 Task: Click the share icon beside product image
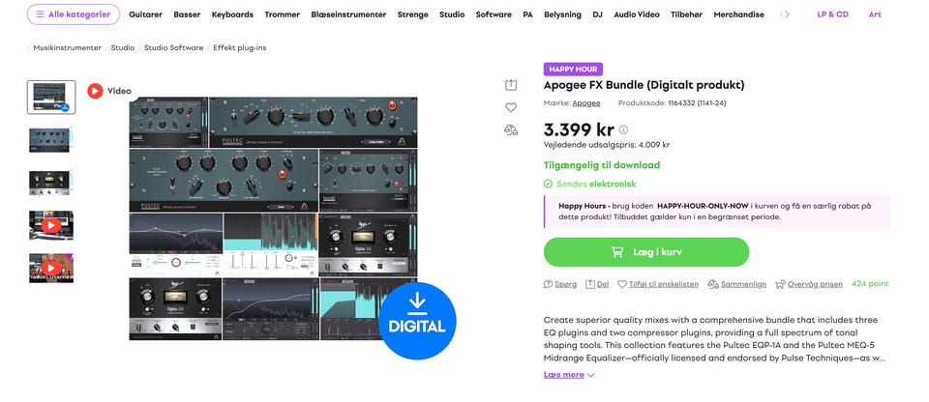point(511,85)
